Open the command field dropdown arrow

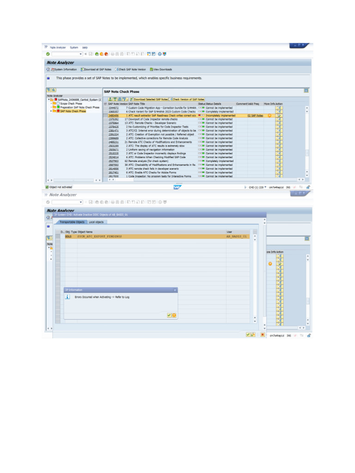pos(80,54)
